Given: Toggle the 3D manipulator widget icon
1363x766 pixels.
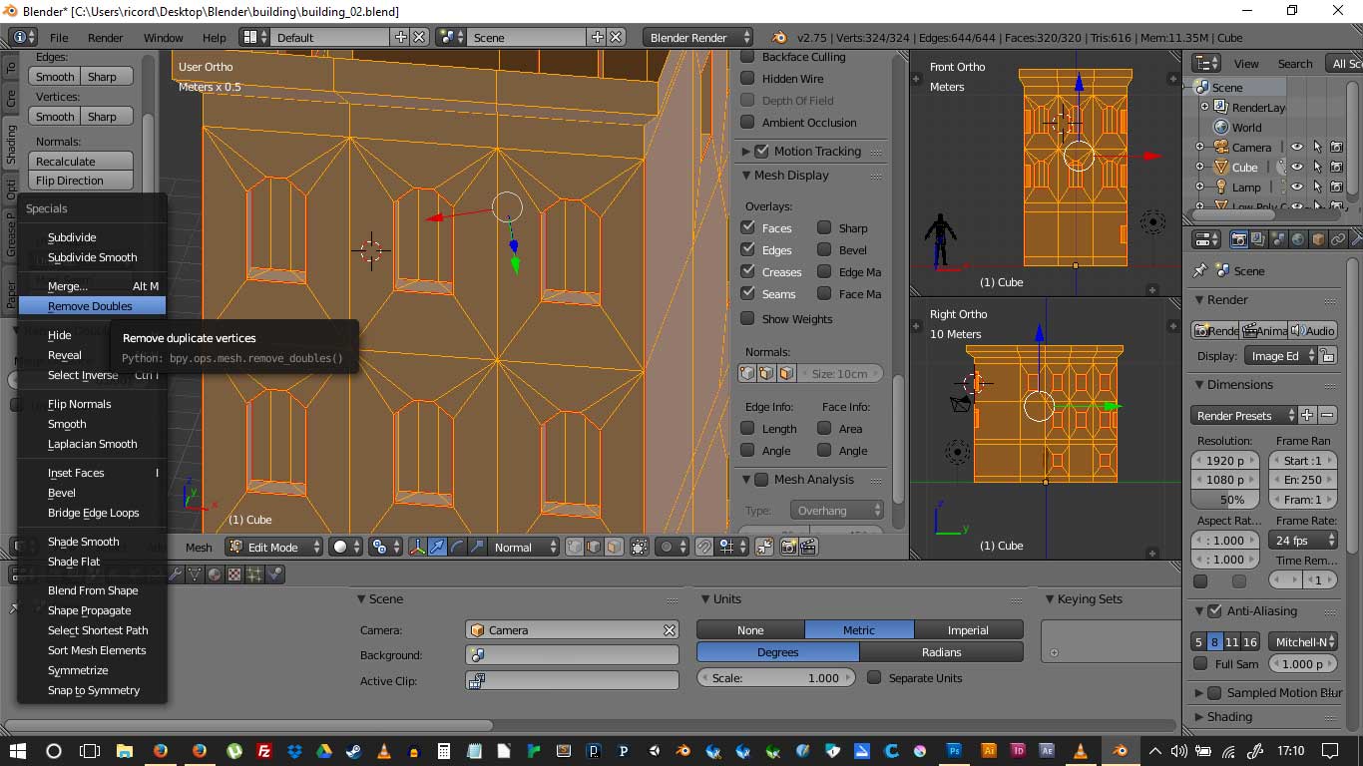Looking at the screenshot, I should (417, 547).
